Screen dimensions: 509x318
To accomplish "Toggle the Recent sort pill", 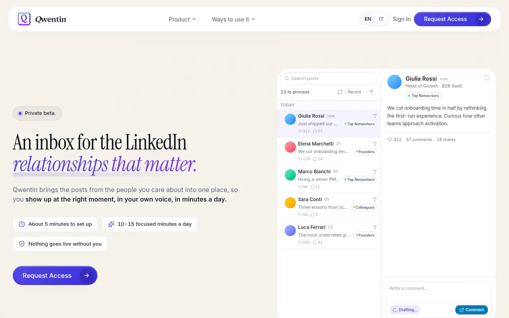I will (354, 92).
